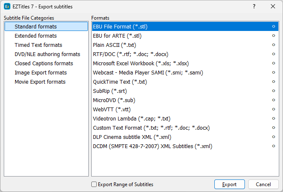Cancel the export dialog

click(x=263, y=184)
